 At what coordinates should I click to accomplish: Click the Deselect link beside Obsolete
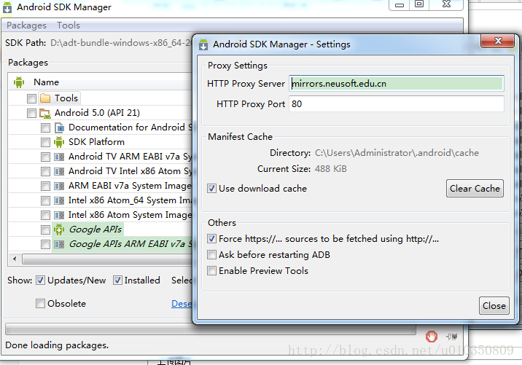coord(182,304)
